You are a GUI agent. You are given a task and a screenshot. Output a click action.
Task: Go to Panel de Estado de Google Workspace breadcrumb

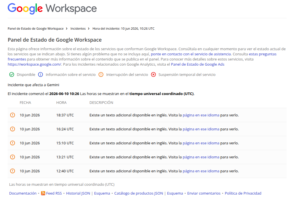coord(35,29)
